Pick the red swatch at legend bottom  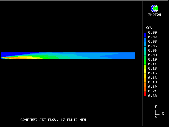[145, 94]
